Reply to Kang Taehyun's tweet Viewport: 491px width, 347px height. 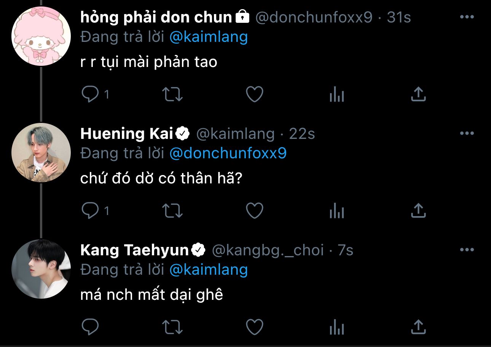90,326
